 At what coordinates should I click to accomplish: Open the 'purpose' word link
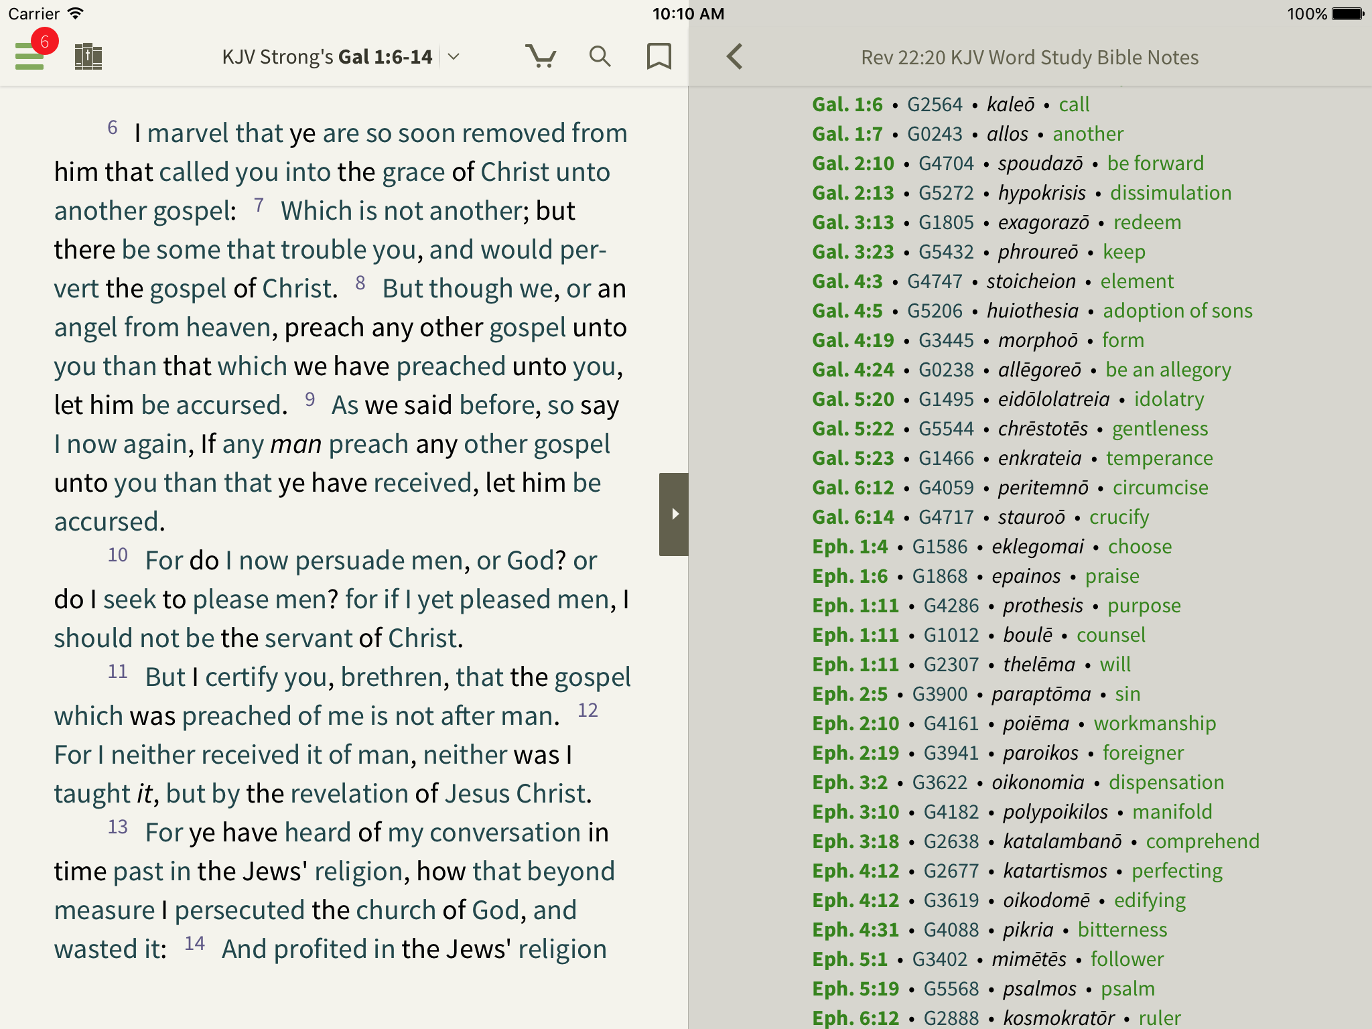(1144, 606)
